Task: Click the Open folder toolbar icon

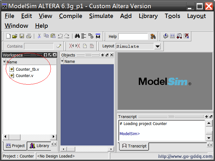Action: tap(15, 36)
